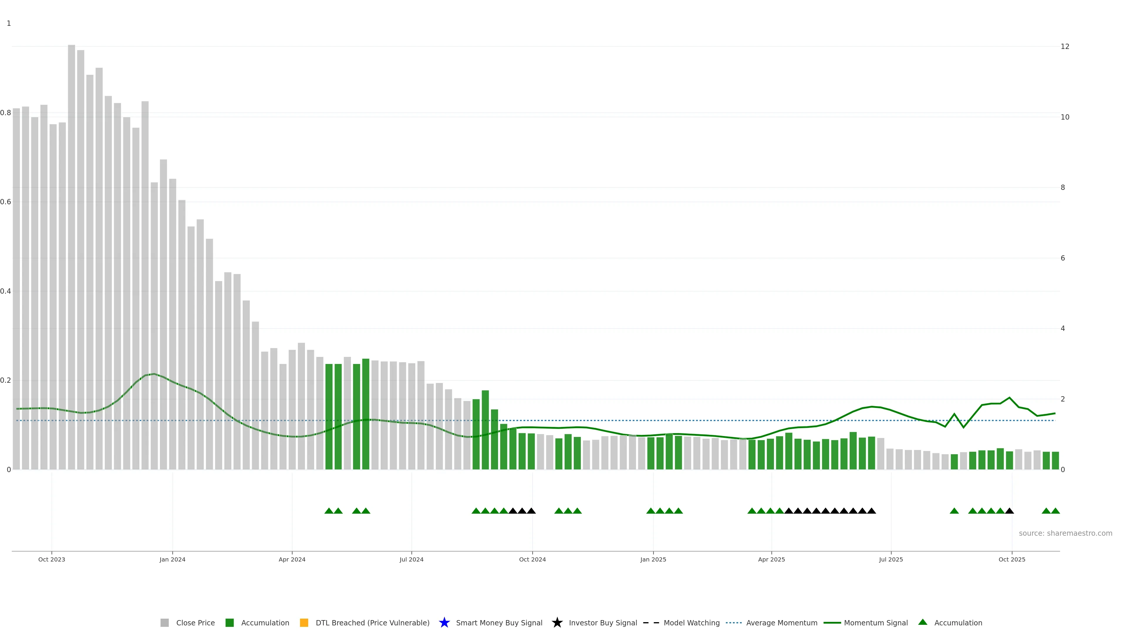This screenshot has height=633, width=1127.
Task: Click the rightmost green accumulation triangle marker
Action: [1055, 511]
